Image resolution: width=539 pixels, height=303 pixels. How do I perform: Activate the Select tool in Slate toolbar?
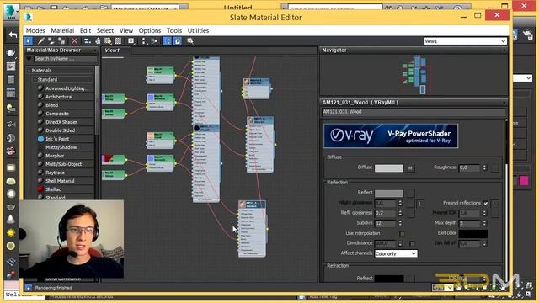[x=28, y=41]
